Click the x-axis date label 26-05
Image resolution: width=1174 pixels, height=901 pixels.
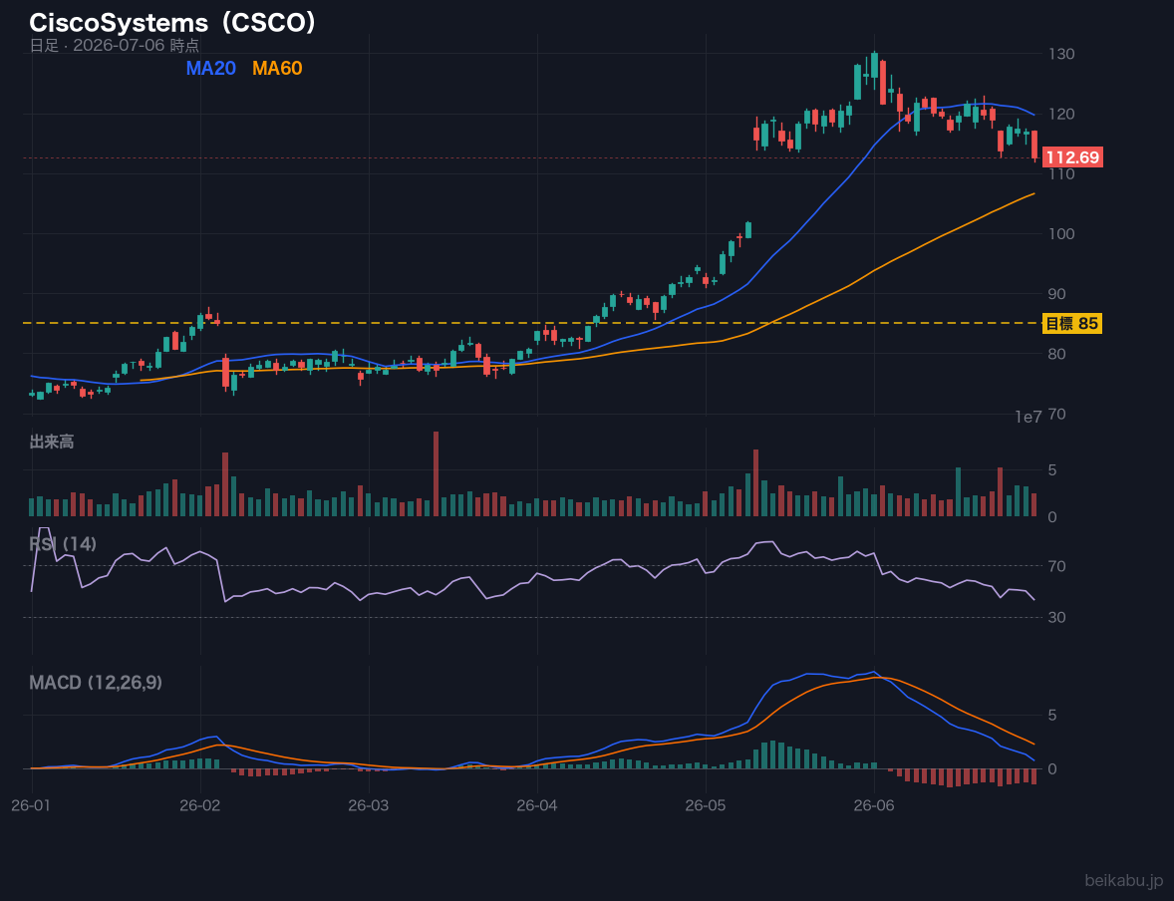pos(706,806)
